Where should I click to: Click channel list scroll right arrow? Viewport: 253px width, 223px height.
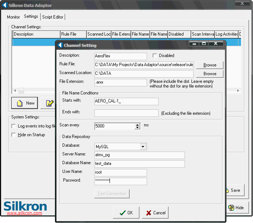tap(238, 91)
